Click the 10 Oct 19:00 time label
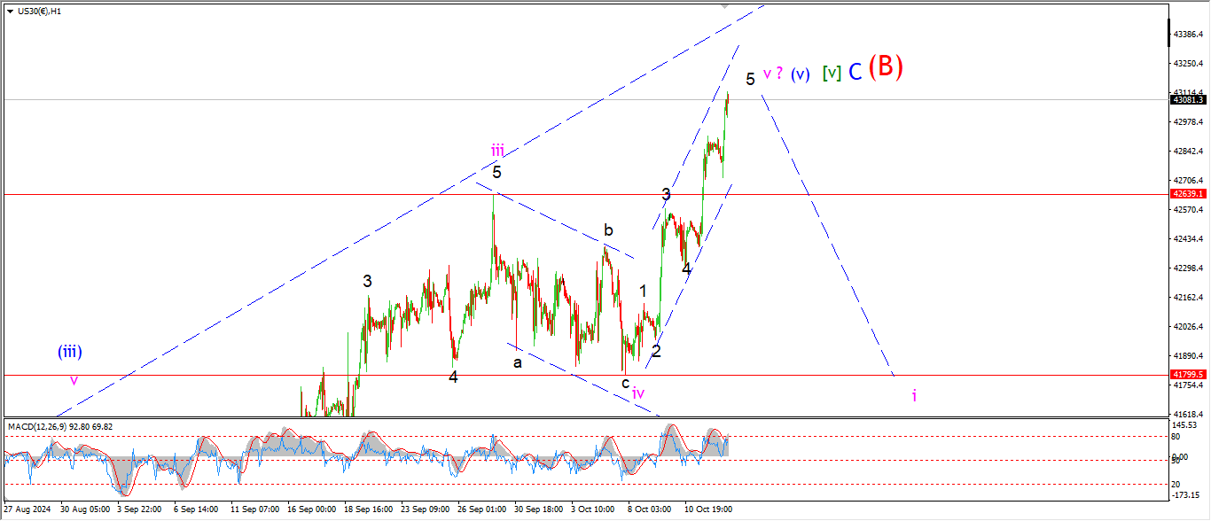The width and height of the screenshot is (1211, 521). click(x=707, y=510)
